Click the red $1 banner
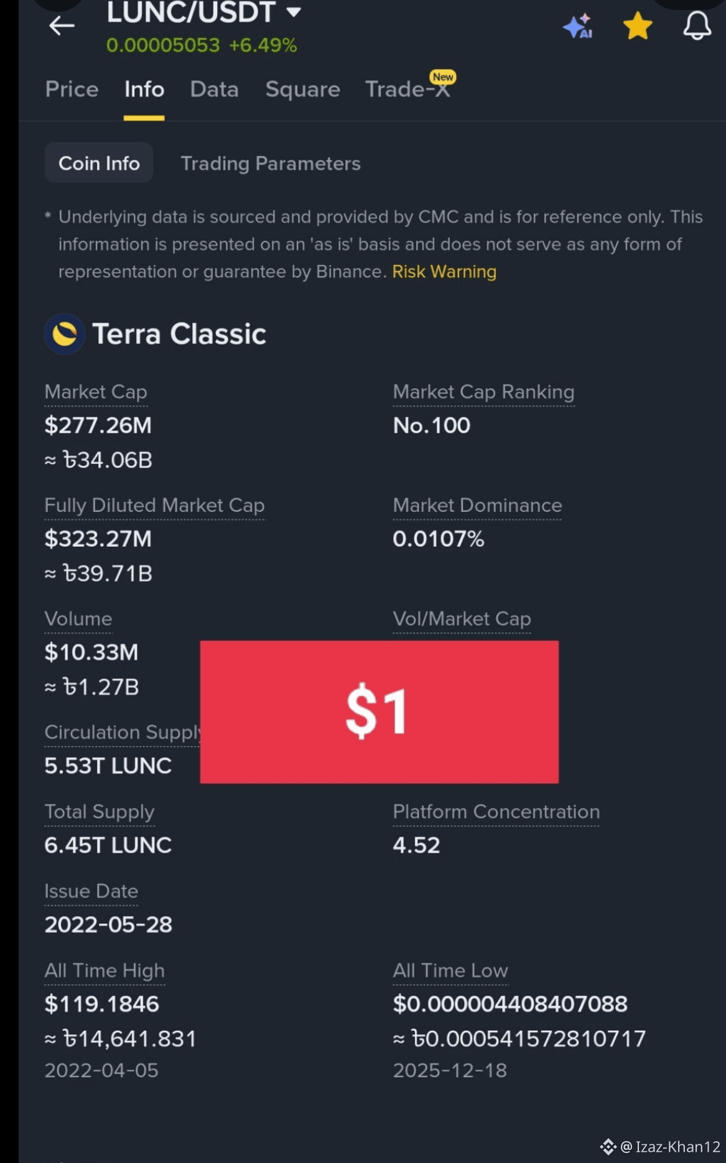 [379, 711]
